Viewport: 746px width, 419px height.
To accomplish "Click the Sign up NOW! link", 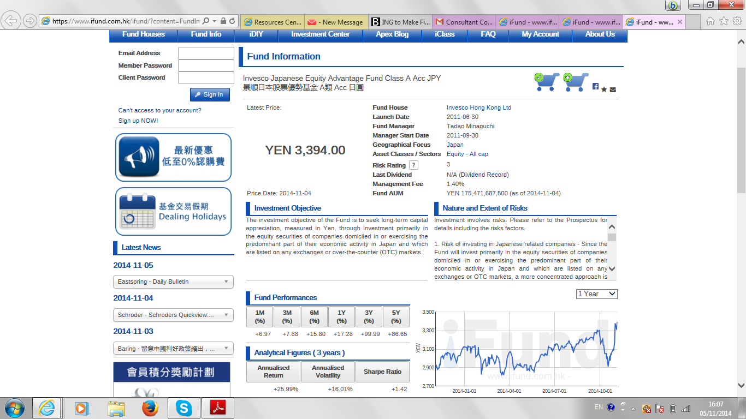I will [138, 121].
